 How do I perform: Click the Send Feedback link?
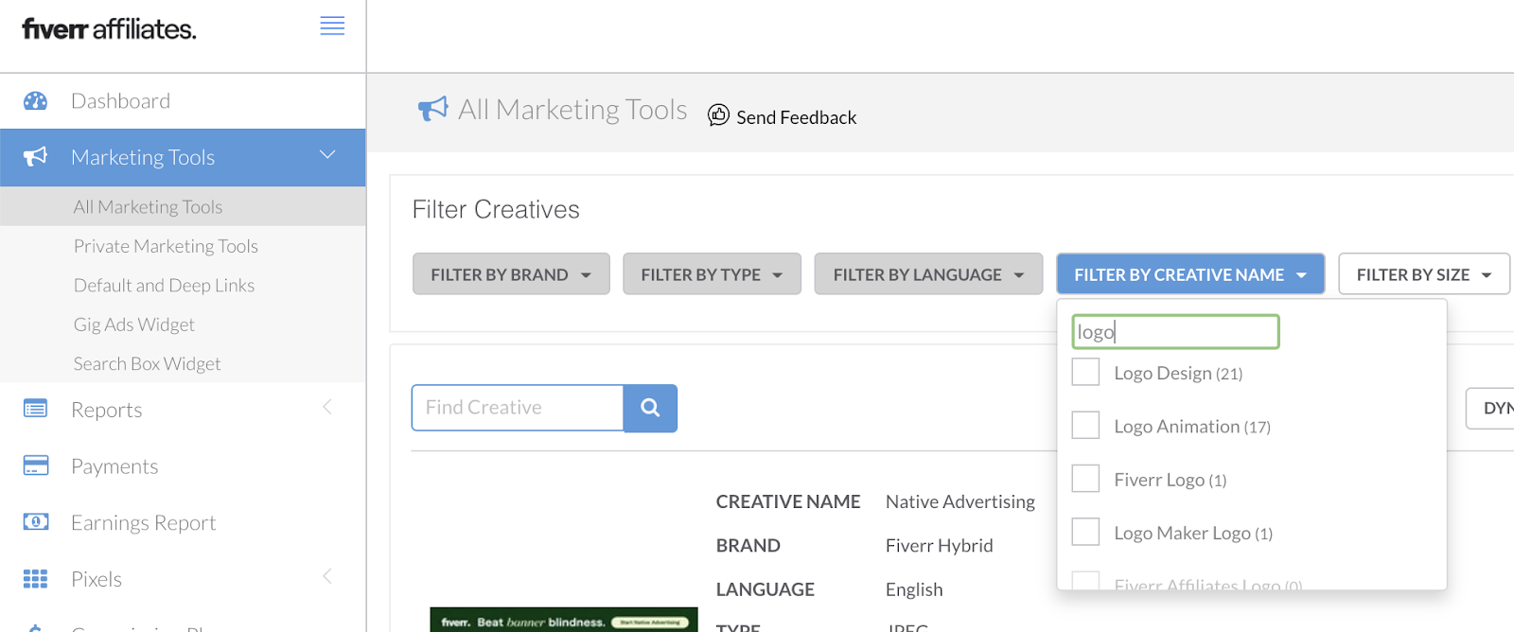tap(797, 117)
